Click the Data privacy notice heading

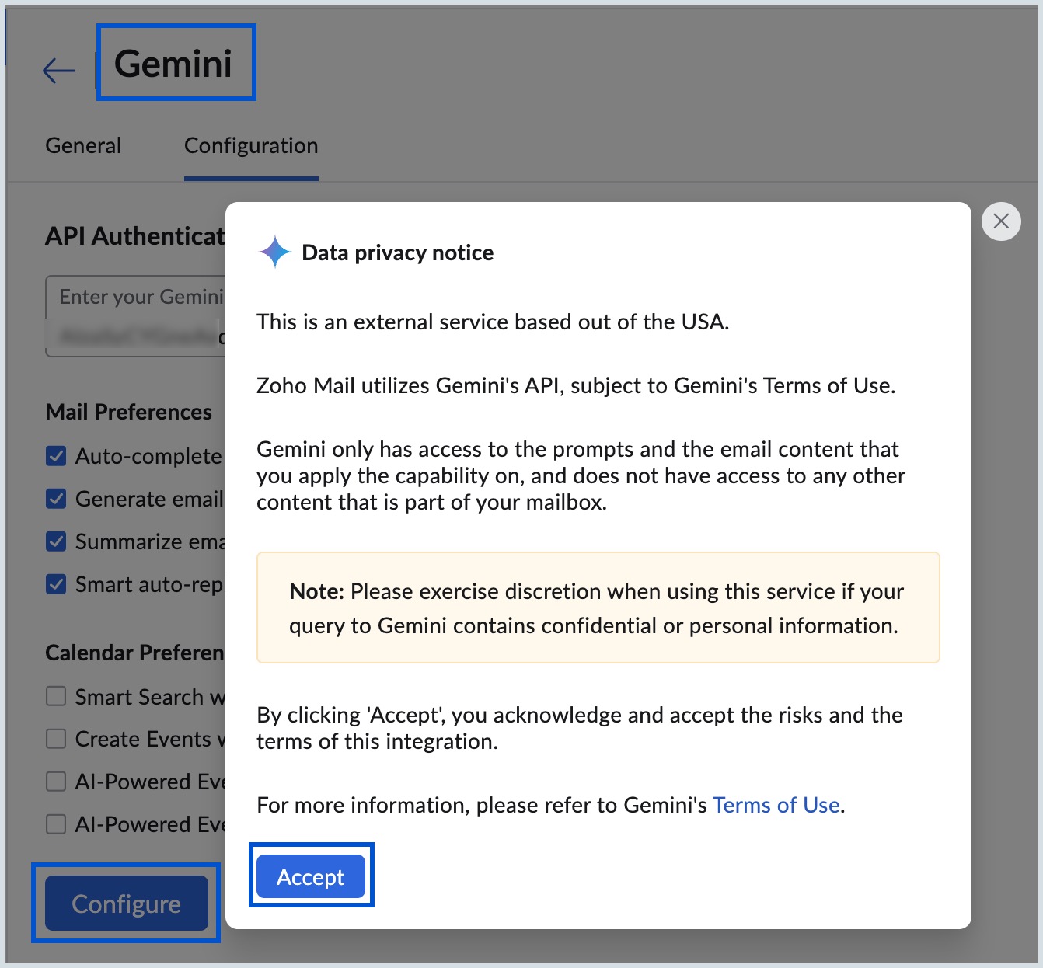(x=398, y=252)
